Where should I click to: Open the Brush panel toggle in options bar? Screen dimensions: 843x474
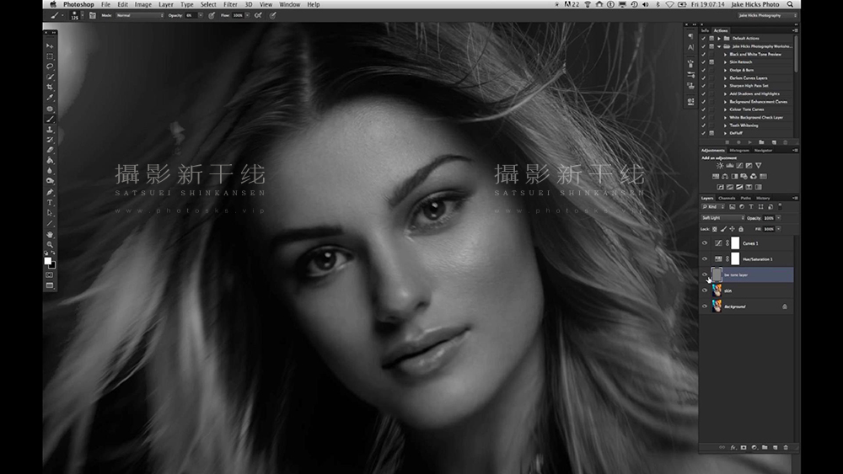pos(93,15)
